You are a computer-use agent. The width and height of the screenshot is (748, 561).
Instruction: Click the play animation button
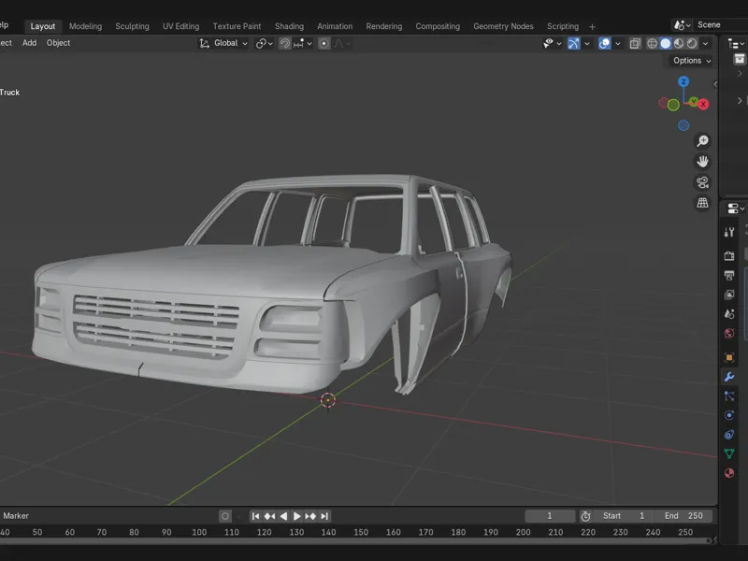(296, 516)
